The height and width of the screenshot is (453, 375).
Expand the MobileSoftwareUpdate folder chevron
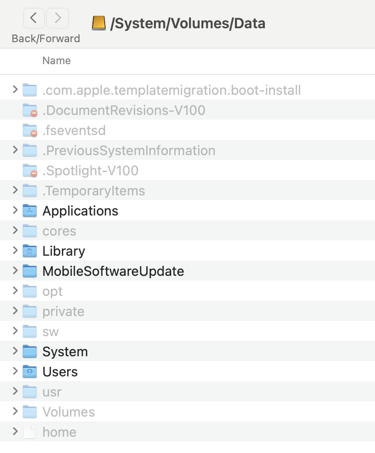coord(15,271)
